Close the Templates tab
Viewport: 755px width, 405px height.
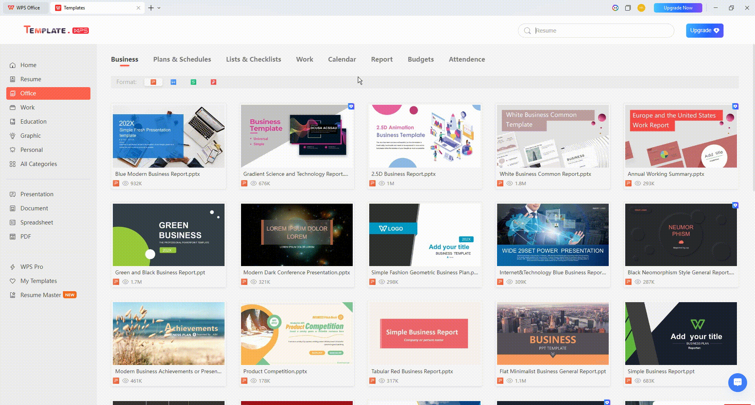138,8
